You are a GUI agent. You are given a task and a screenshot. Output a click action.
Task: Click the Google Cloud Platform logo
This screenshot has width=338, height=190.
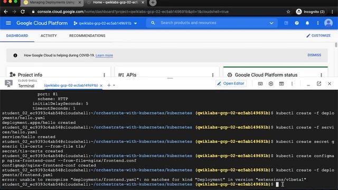click(x=42, y=23)
